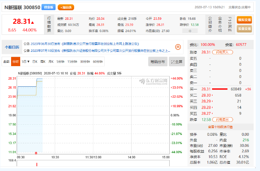Click the 买三 price 28.29
This screenshot has width=260, height=171.
pos(206,101)
